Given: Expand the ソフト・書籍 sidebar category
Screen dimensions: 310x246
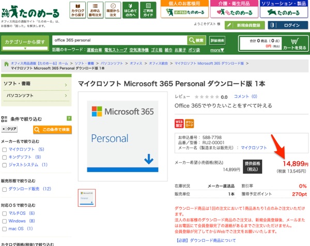Looking at the screenshot, I should pyautogui.click(x=36, y=84).
